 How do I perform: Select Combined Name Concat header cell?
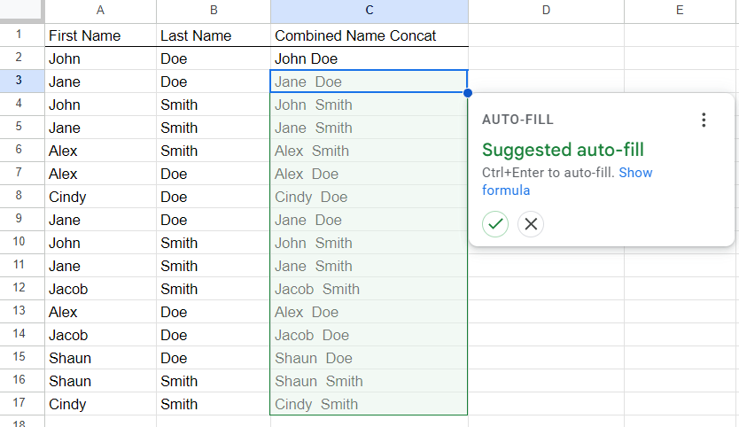369,35
